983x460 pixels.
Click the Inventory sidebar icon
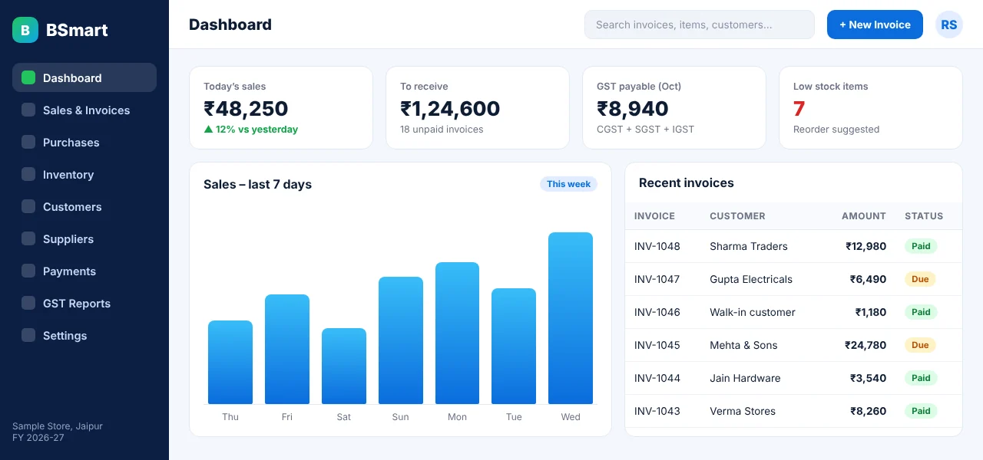(x=28, y=174)
